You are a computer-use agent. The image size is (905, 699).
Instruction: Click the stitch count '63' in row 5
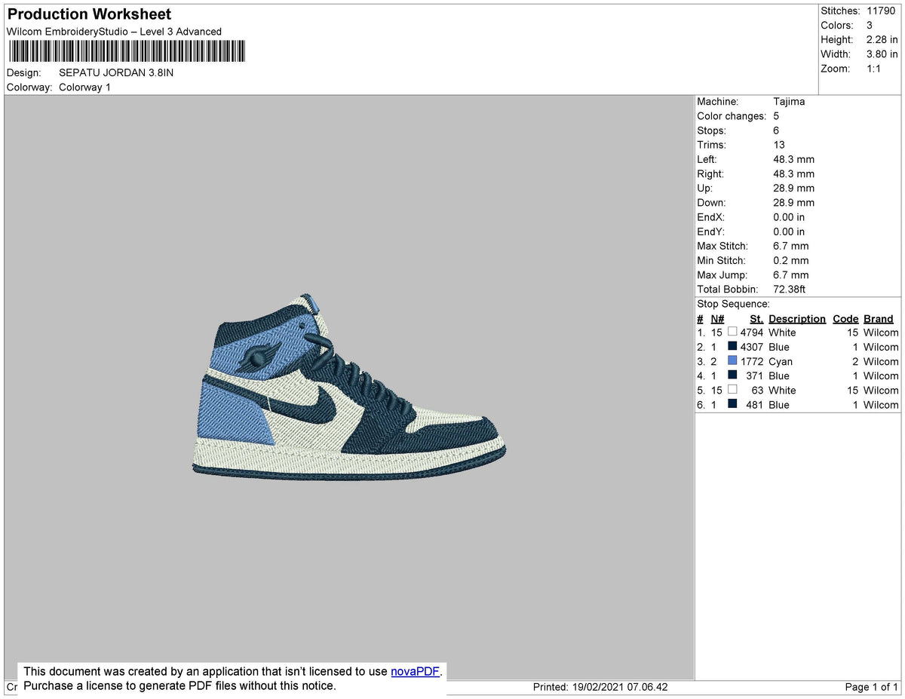click(758, 389)
